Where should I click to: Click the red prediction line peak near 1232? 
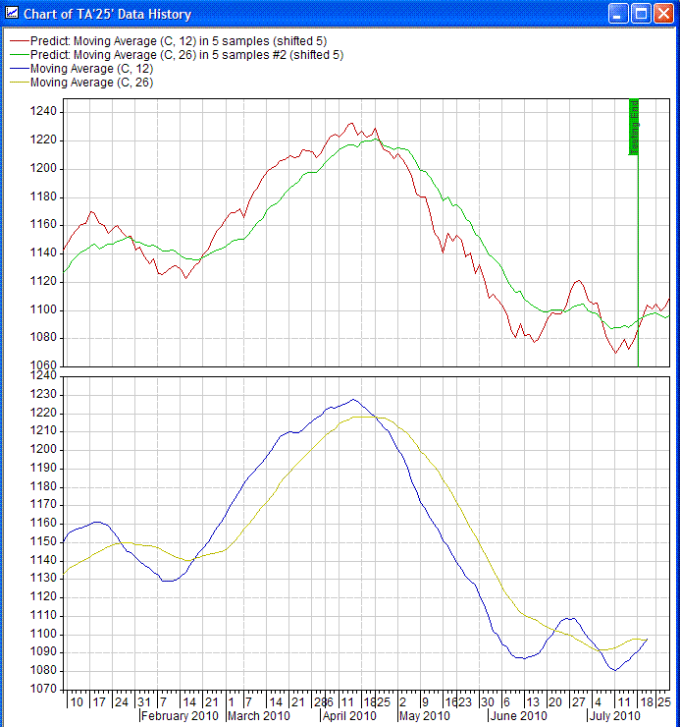350,124
